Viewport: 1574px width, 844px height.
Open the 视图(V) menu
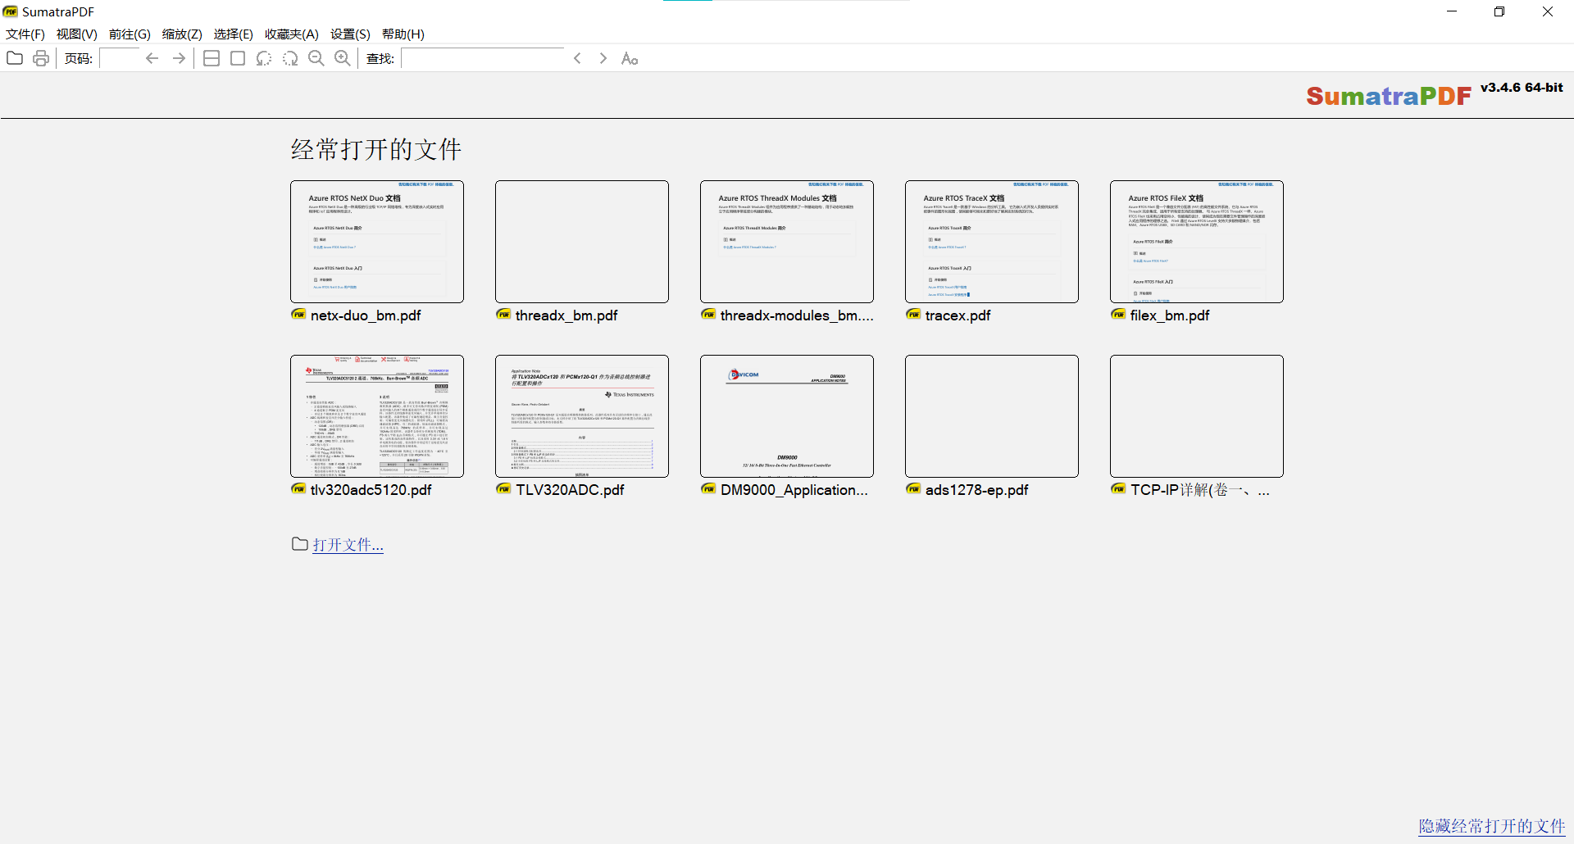pyautogui.click(x=77, y=34)
